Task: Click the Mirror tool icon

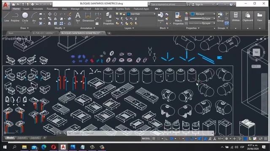Action: coord(55,18)
